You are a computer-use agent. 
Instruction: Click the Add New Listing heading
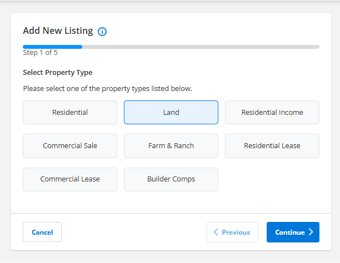tap(58, 31)
